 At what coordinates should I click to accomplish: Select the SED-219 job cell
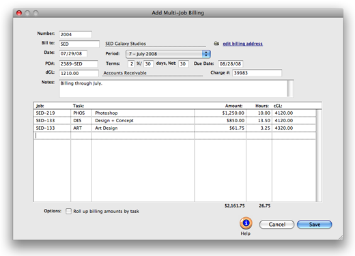52,113
